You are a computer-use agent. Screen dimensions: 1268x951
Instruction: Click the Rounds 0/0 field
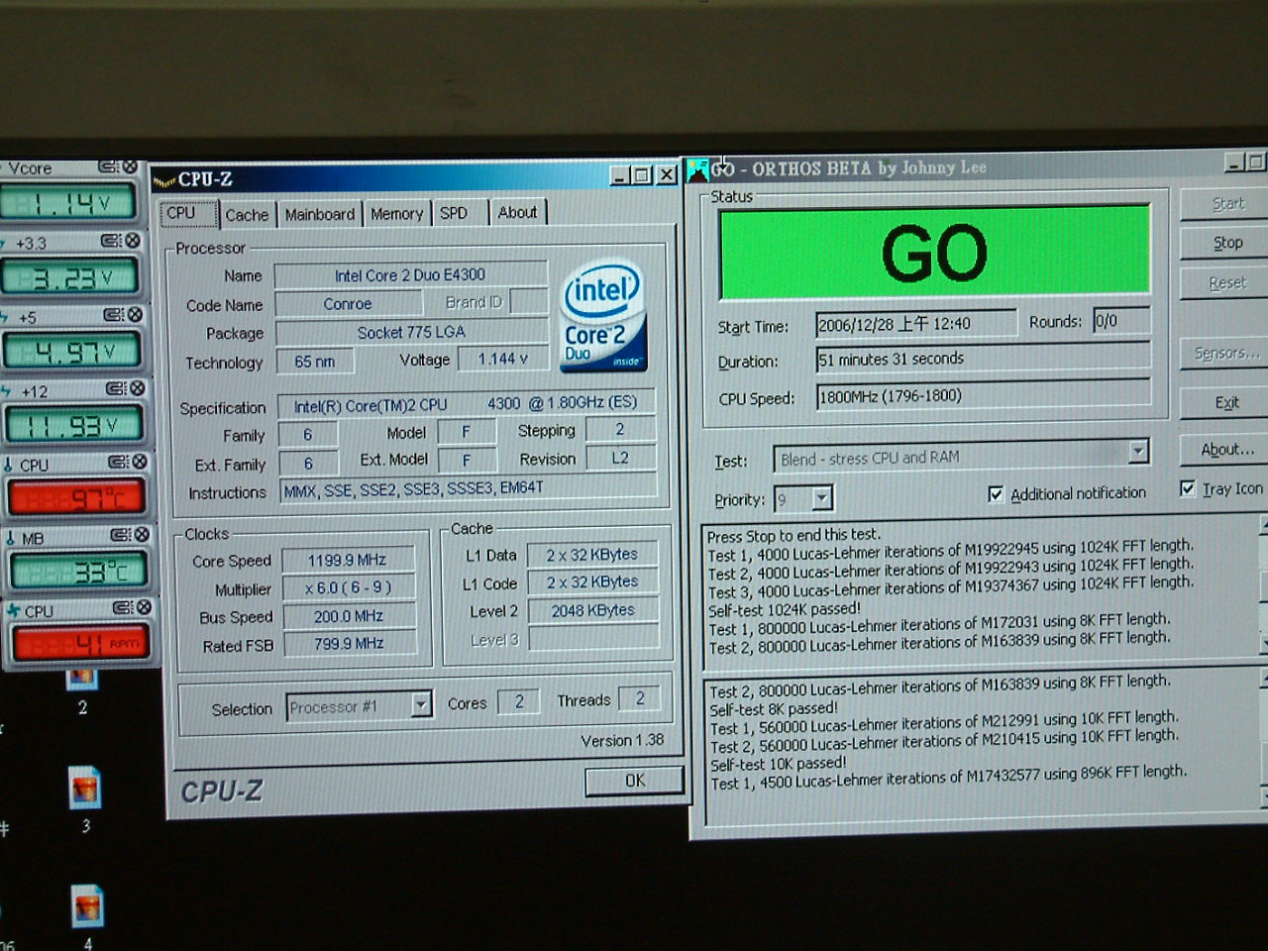(x=1121, y=321)
